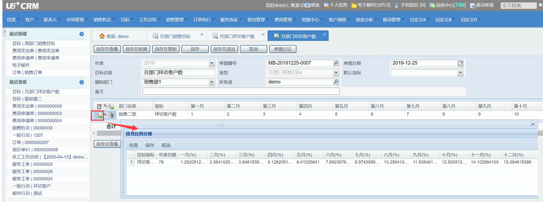Open the 桌面 desktop icon in header
This screenshot has height=202, width=543.
[307, 5]
